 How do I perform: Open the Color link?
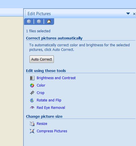(x=41, y=85)
